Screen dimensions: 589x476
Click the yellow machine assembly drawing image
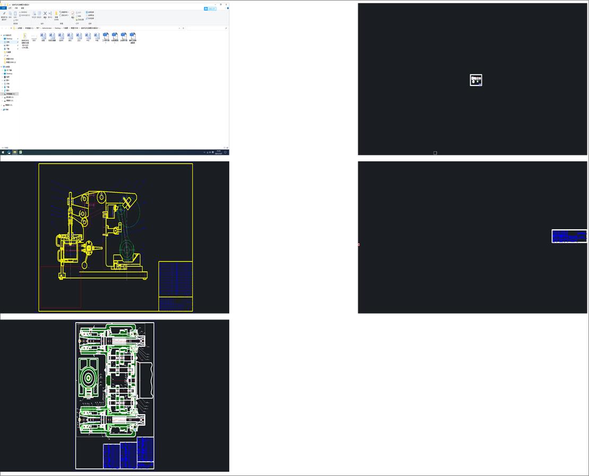[x=116, y=237]
